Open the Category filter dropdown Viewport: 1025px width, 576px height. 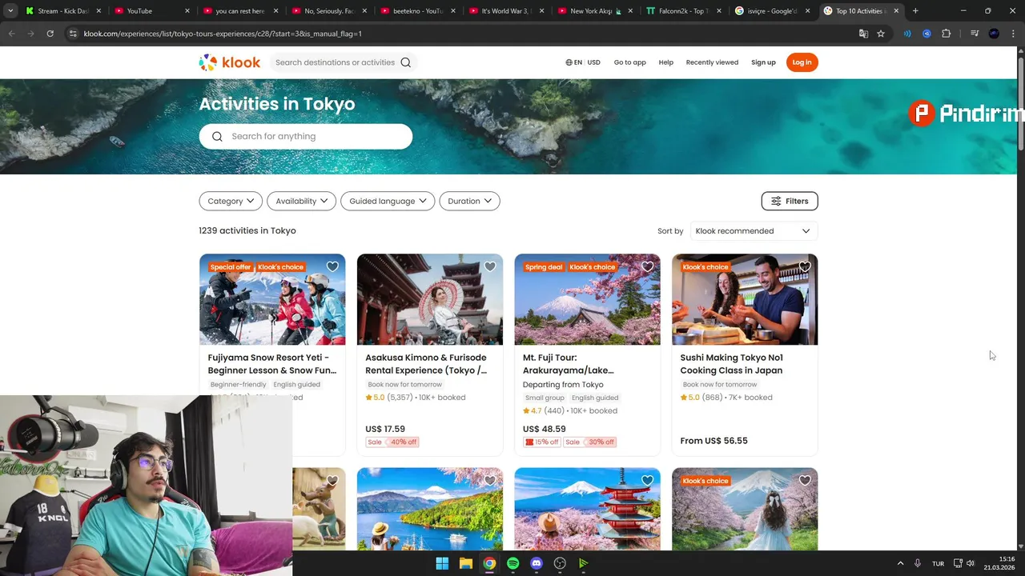(231, 201)
